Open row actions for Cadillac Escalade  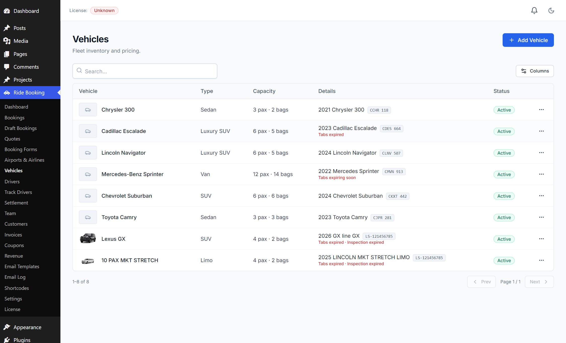[x=541, y=131]
